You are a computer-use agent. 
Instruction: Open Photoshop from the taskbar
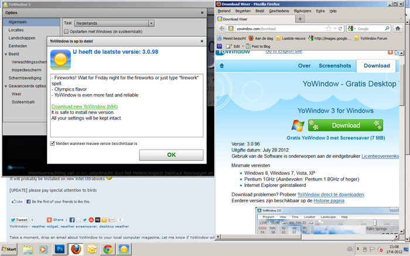pos(60,249)
